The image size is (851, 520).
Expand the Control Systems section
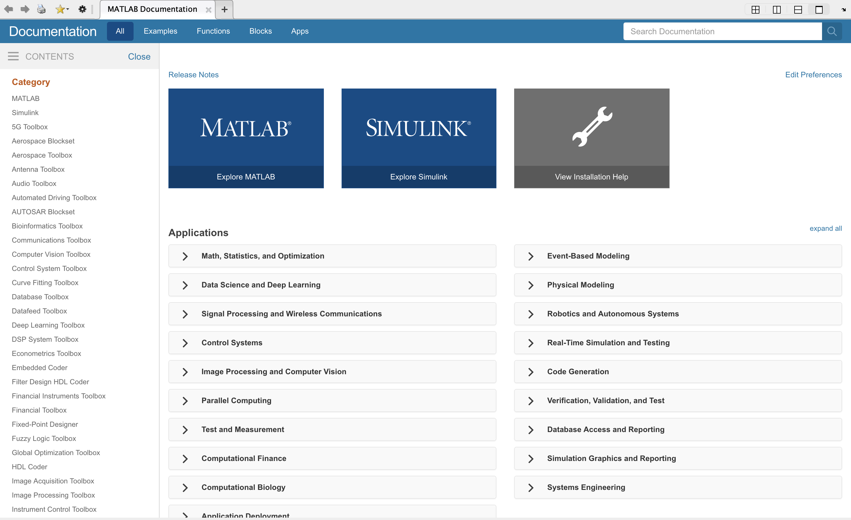tap(332, 343)
